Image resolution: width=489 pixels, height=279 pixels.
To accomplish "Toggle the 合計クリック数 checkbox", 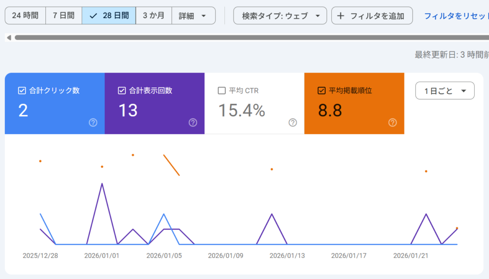I will 21,91.
